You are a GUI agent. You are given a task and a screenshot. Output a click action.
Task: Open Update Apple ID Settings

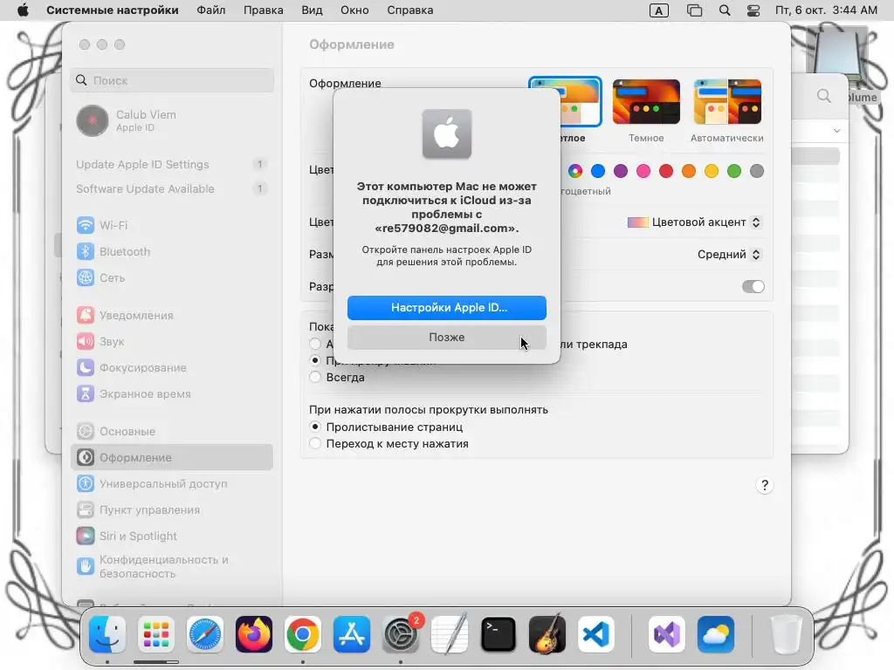coord(172,164)
